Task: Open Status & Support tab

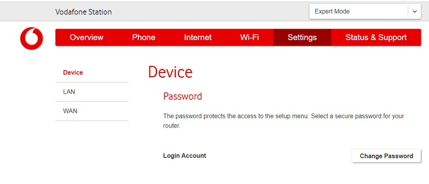Action: click(376, 37)
